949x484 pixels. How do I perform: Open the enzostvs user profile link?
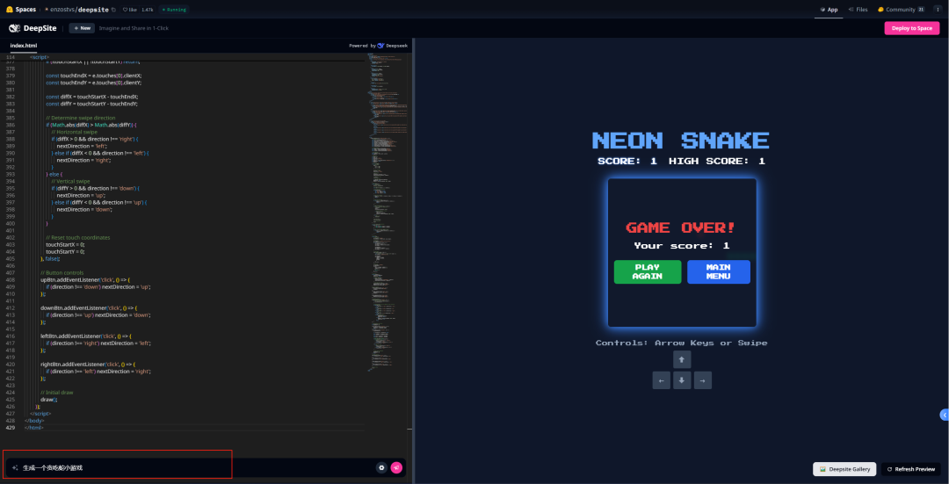click(63, 10)
